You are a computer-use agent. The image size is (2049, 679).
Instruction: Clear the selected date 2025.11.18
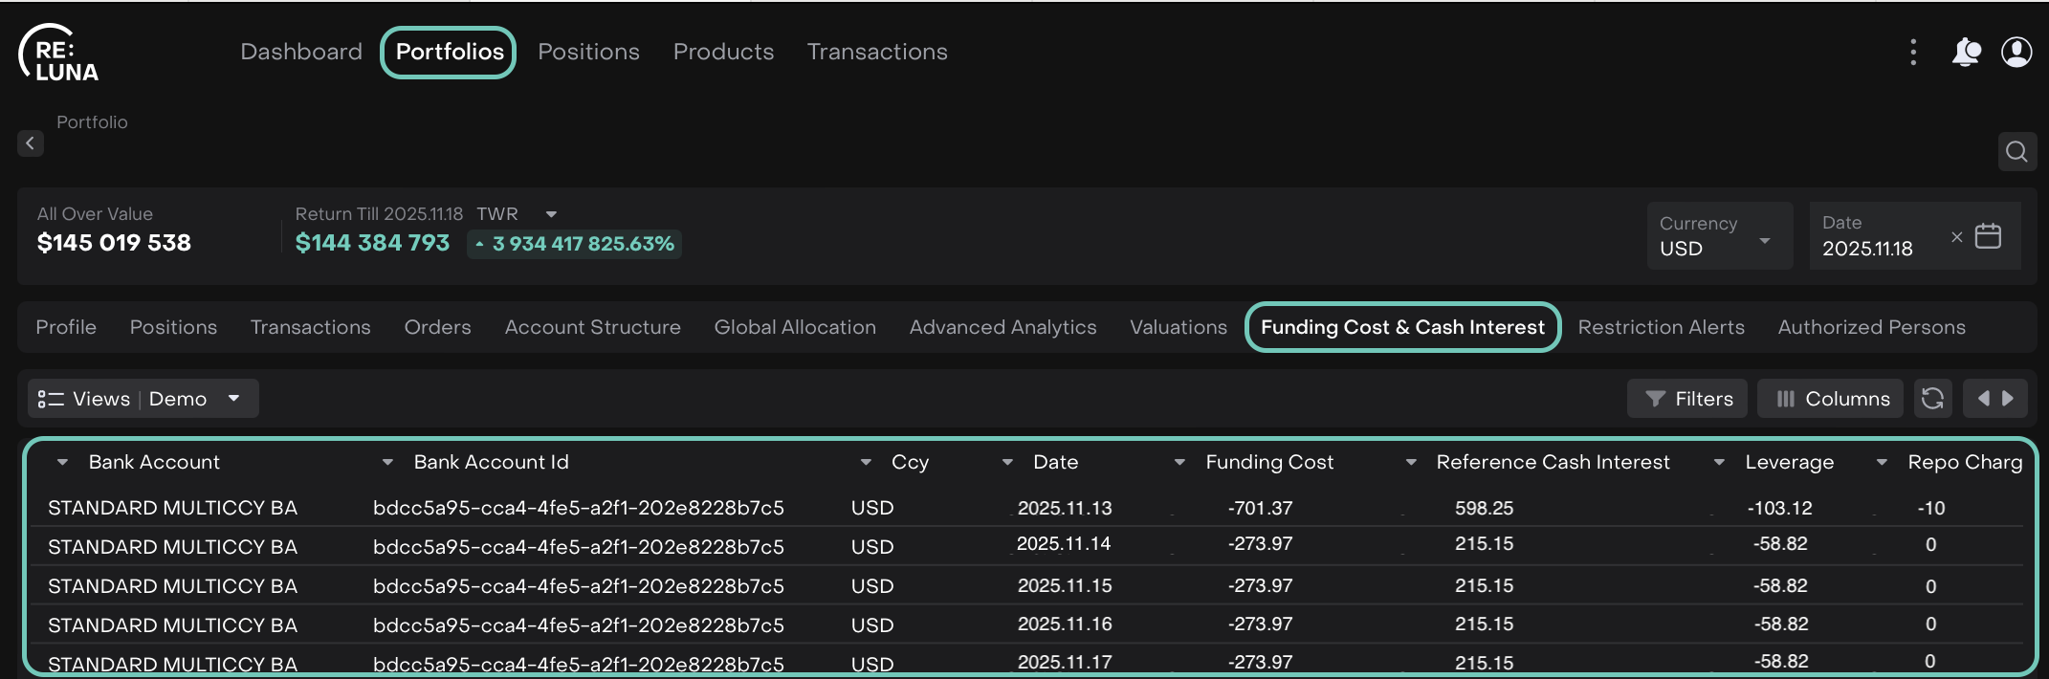[1956, 237]
